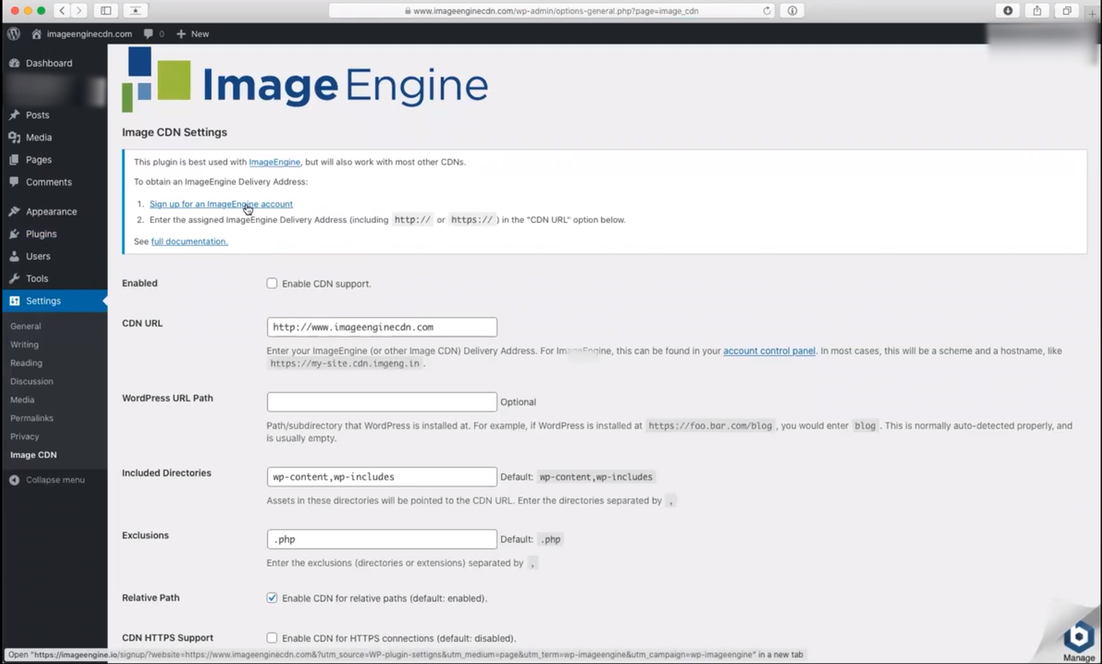Uncheck Enable CDN for relative paths
Image resolution: width=1102 pixels, height=664 pixels.
pyautogui.click(x=272, y=598)
